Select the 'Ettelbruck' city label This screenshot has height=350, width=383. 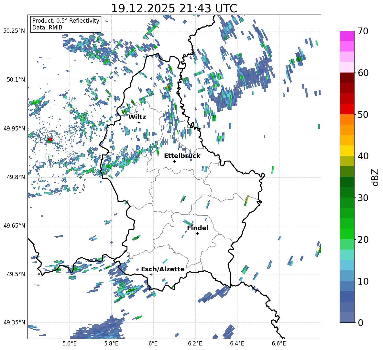point(182,156)
